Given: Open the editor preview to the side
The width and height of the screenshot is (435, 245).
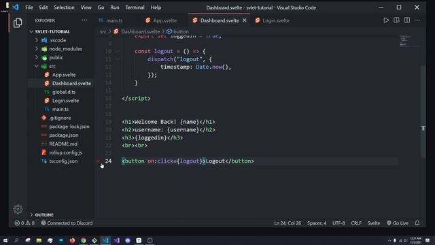Looking at the screenshot, I should [x=396, y=20].
